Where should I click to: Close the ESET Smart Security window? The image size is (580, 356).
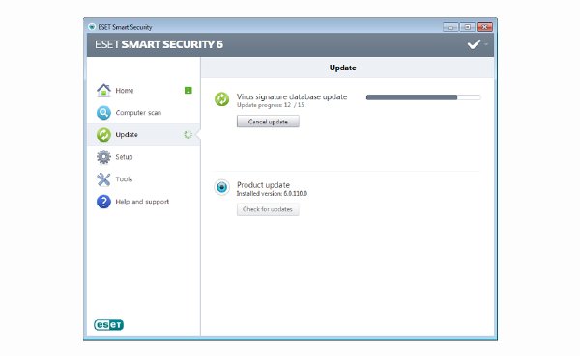click(484, 27)
